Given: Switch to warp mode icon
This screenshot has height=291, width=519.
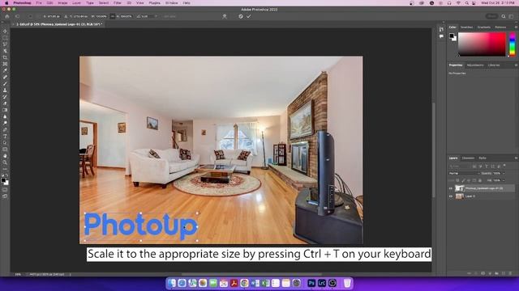Looking at the screenshot, I should tap(225, 16).
